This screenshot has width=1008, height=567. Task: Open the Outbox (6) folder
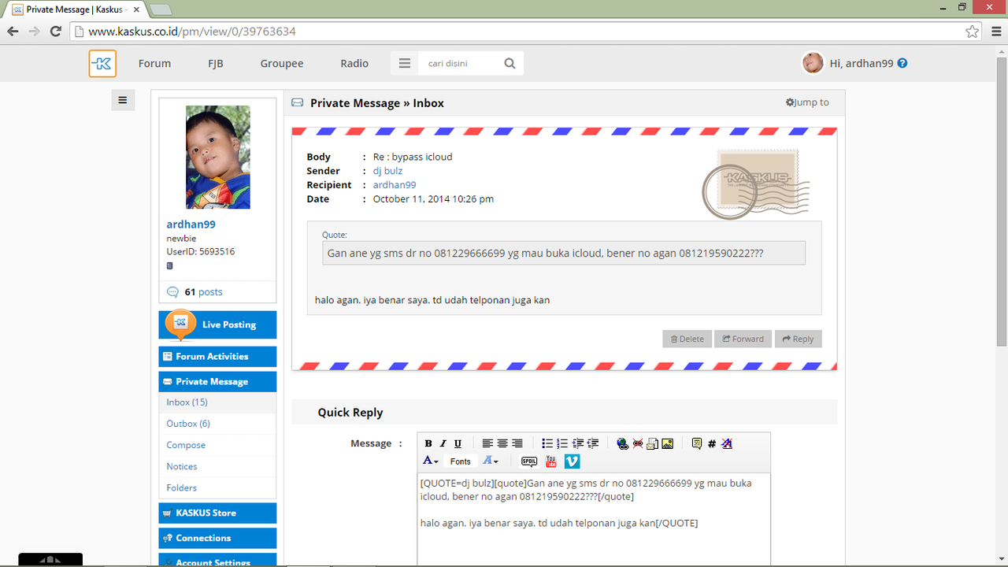pyautogui.click(x=217, y=424)
